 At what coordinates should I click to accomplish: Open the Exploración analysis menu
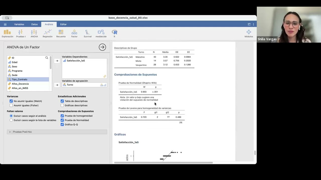tap(8, 33)
